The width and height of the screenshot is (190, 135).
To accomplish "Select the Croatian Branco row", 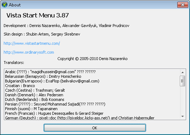I will 20,86.
